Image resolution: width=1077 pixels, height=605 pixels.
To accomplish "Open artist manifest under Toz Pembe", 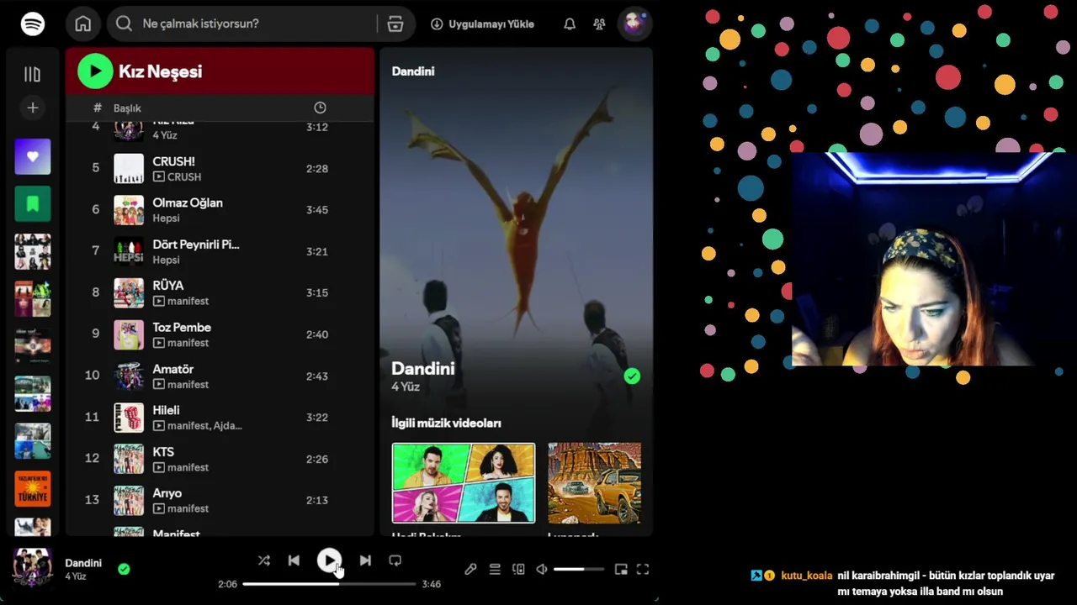I will tap(188, 343).
